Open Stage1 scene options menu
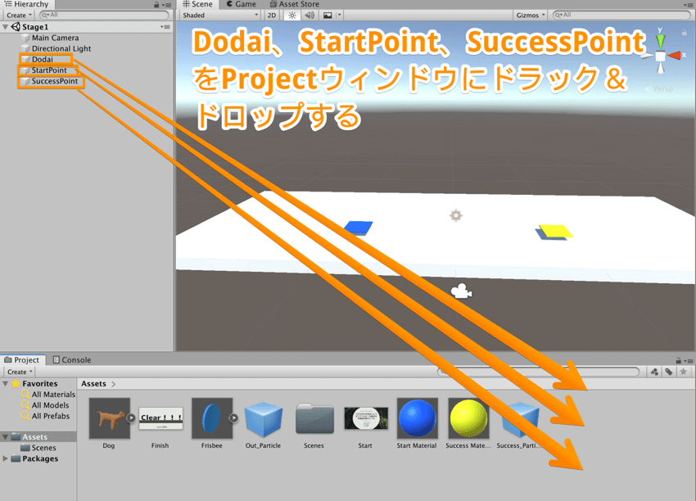This screenshot has height=501, width=696. tap(165, 27)
